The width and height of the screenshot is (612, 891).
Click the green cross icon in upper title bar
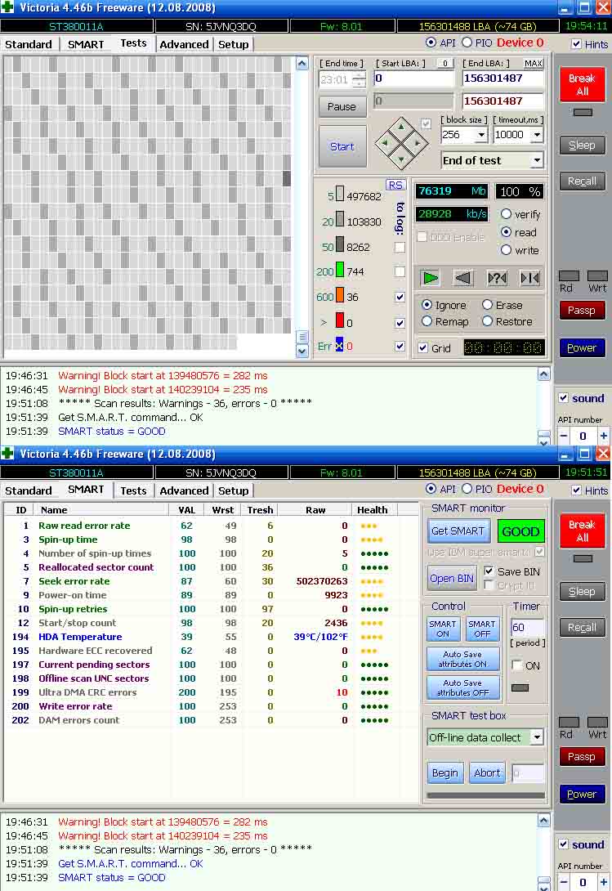pyautogui.click(x=7, y=7)
